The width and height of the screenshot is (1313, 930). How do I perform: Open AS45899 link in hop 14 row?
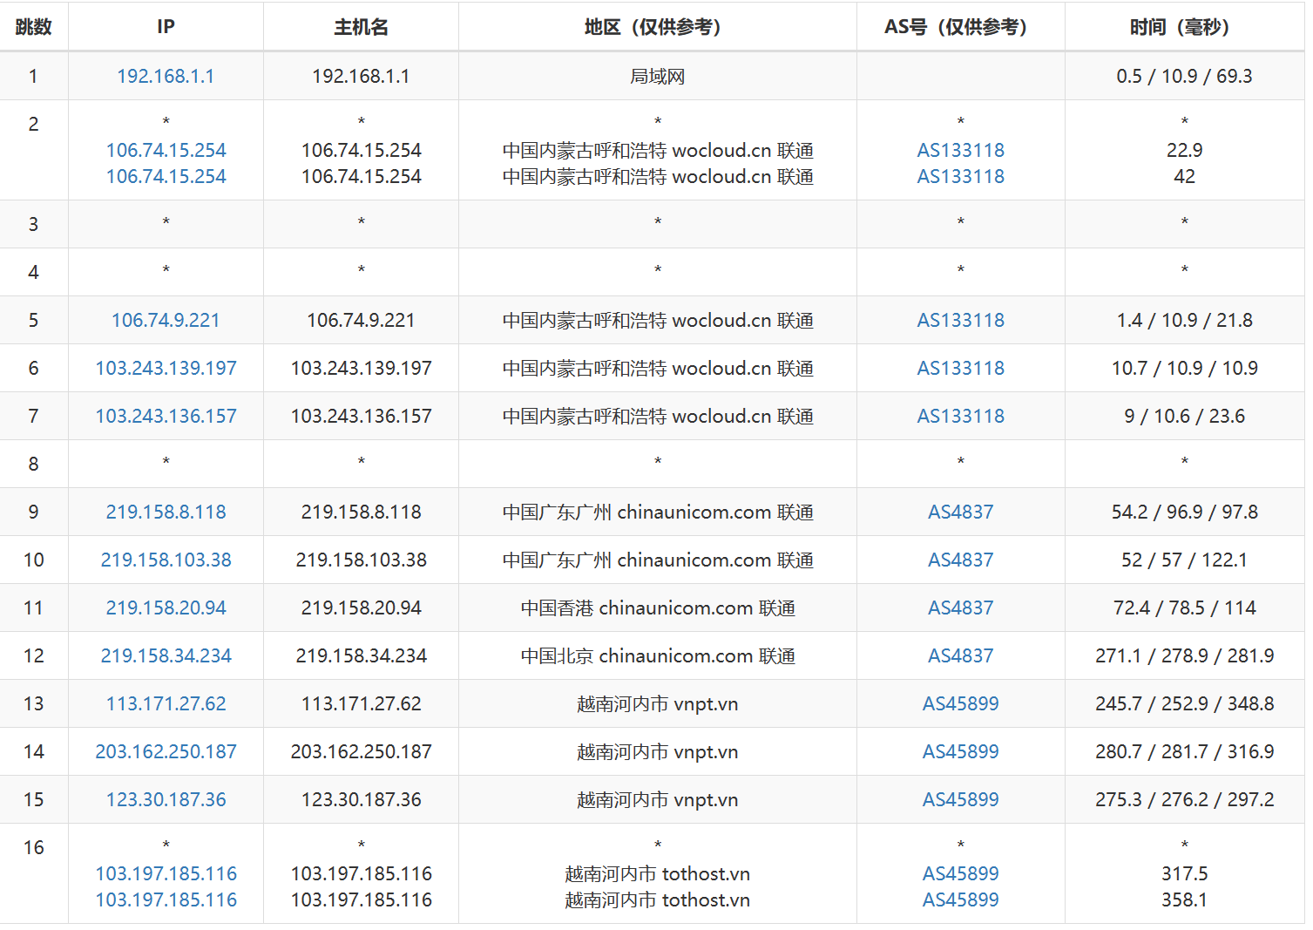pyautogui.click(x=960, y=752)
